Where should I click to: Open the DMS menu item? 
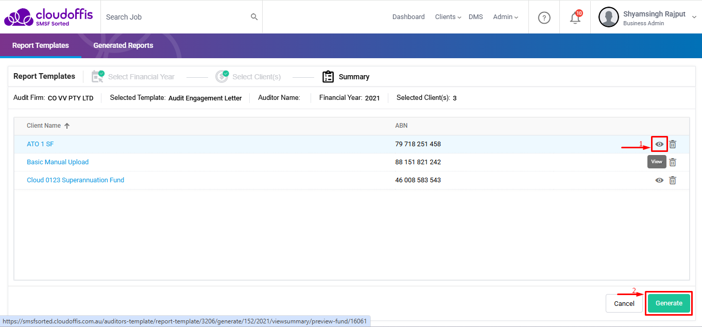tap(476, 17)
